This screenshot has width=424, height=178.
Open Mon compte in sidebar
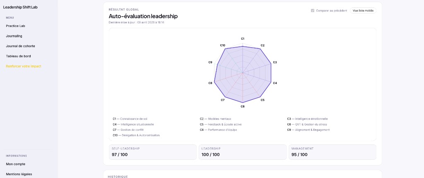point(15,164)
